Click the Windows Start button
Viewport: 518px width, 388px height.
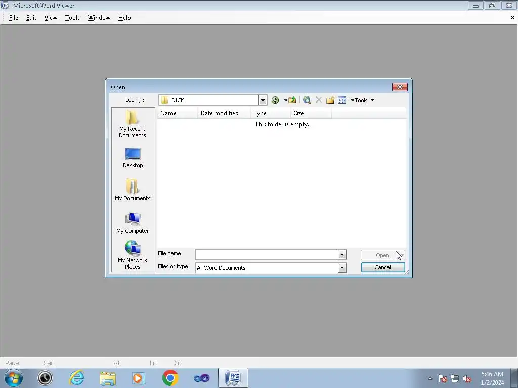click(14, 378)
